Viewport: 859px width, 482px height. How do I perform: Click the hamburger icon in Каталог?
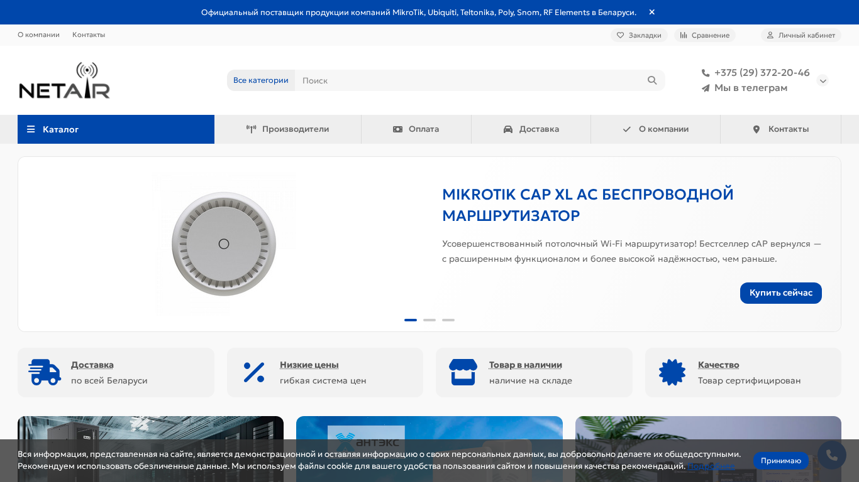point(31,129)
